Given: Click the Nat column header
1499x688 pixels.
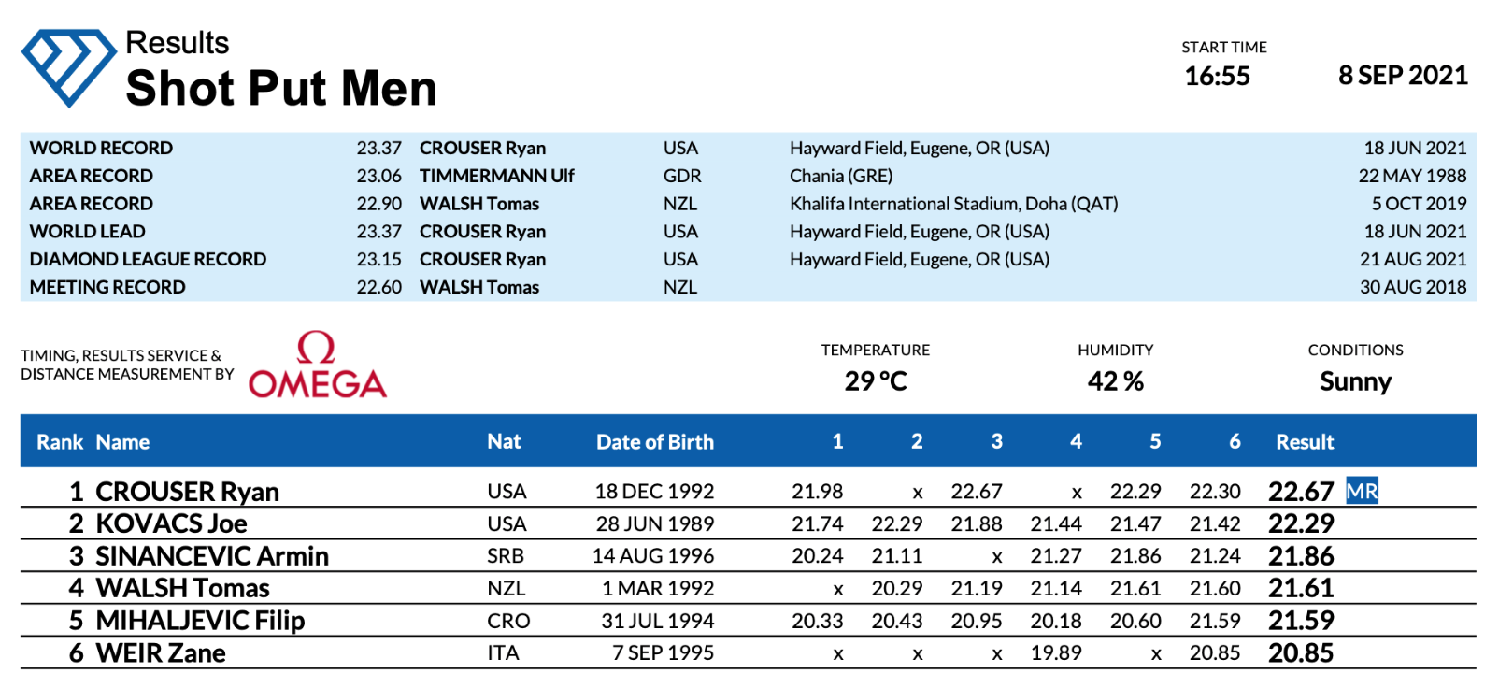Looking at the screenshot, I should [504, 441].
